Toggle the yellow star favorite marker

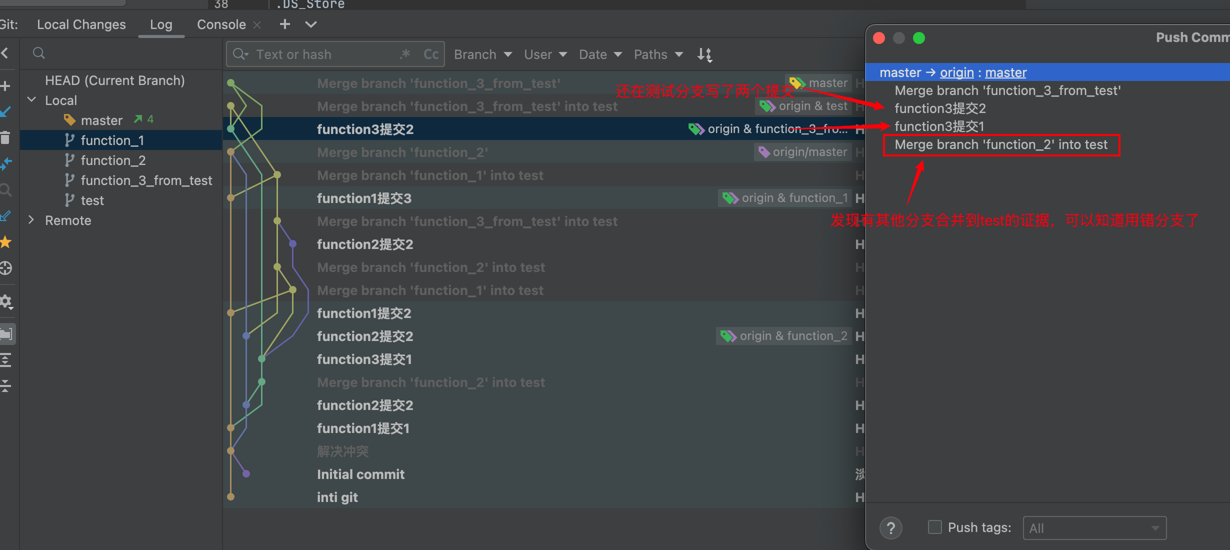pos(5,242)
